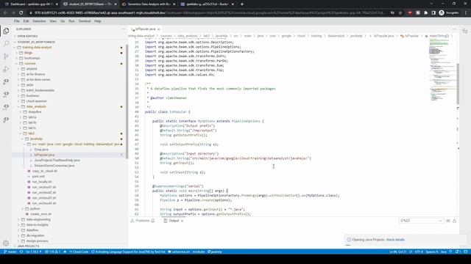
Task: Expand the bootcamps folder
Action: 32,58
